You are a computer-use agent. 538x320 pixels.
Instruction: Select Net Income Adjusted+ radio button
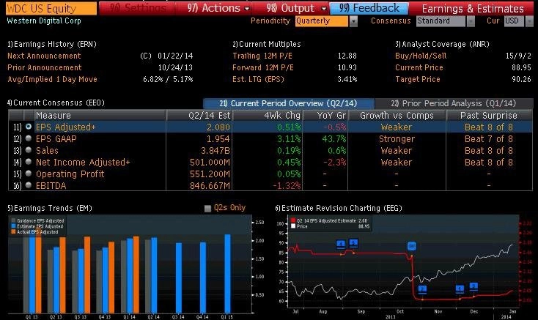click(29, 162)
